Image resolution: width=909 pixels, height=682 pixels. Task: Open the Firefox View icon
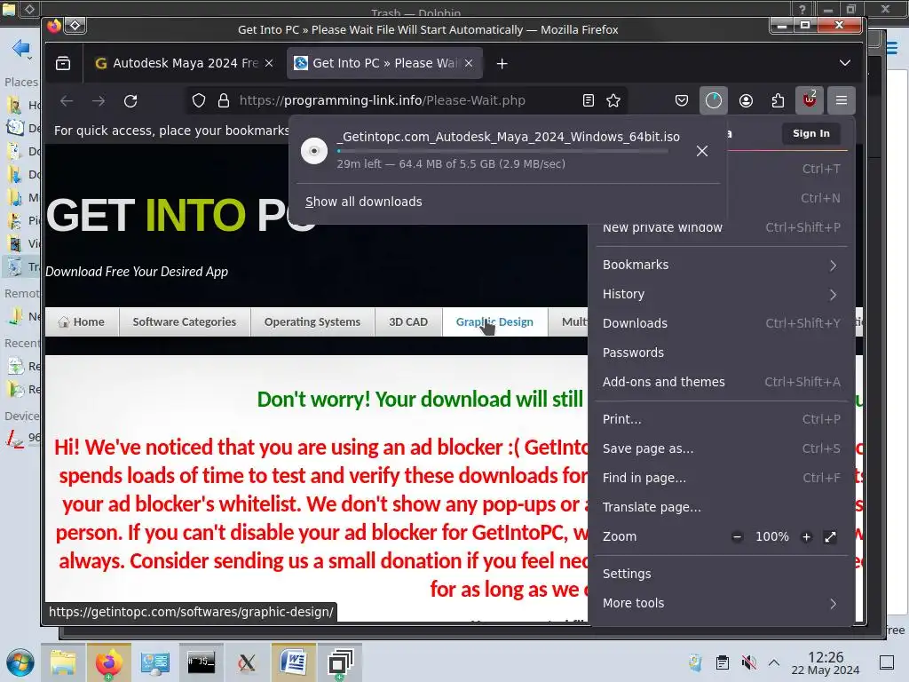coord(63,63)
